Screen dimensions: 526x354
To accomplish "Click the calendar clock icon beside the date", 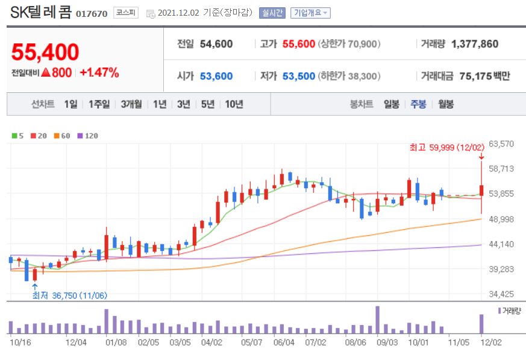I will click(x=151, y=14).
